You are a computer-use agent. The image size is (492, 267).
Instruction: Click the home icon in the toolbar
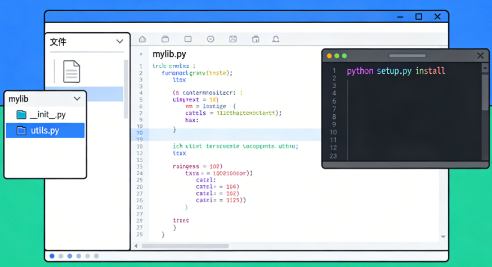(x=142, y=39)
